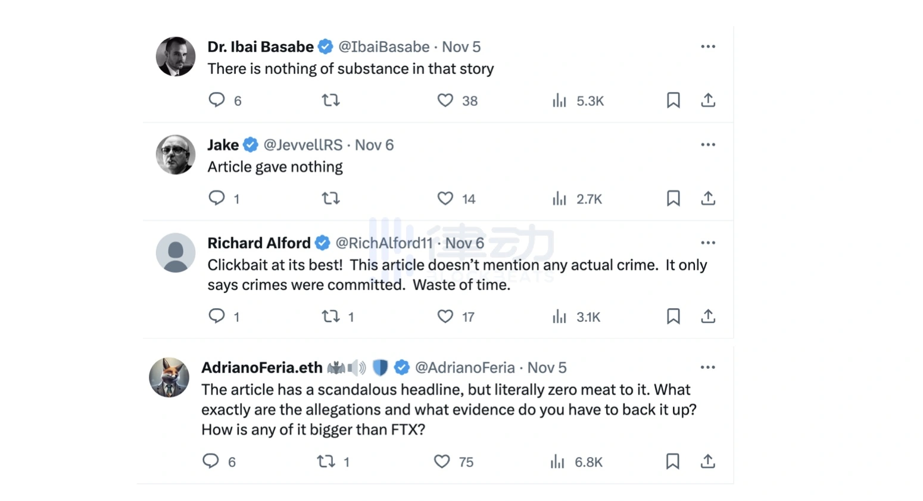Screen dimensions: 923x501
Task: Bookmark AdrianoFeria.eth's tweet
Action: [x=673, y=461]
